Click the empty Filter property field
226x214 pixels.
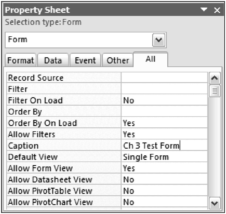(164, 89)
